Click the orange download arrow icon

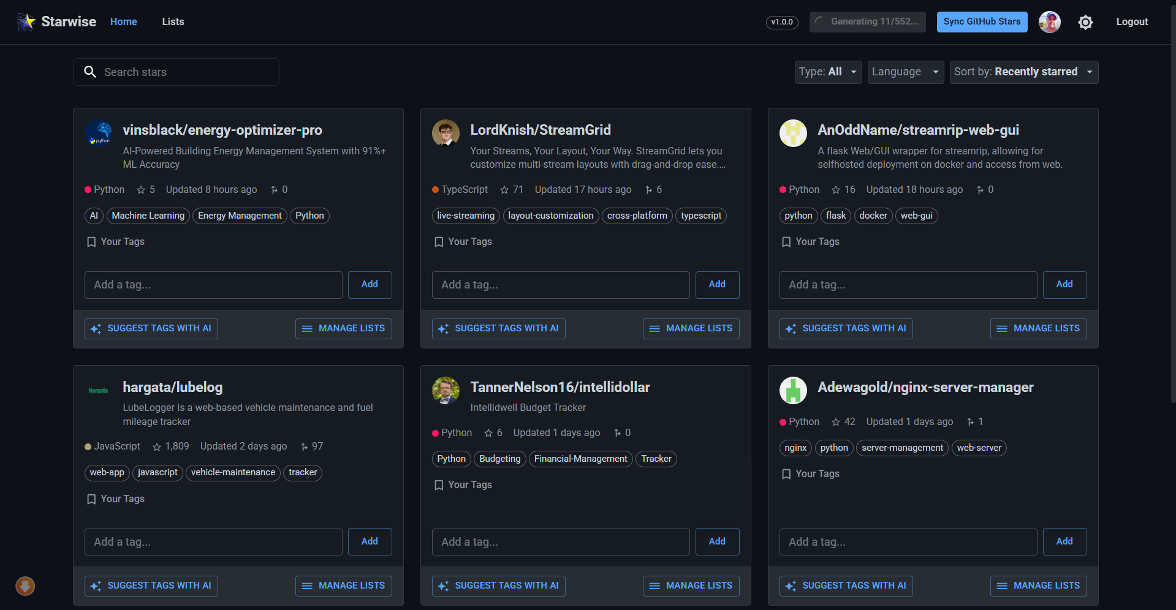pos(25,586)
